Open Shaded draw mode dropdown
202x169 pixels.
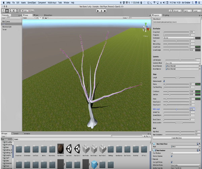click(29, 18)
